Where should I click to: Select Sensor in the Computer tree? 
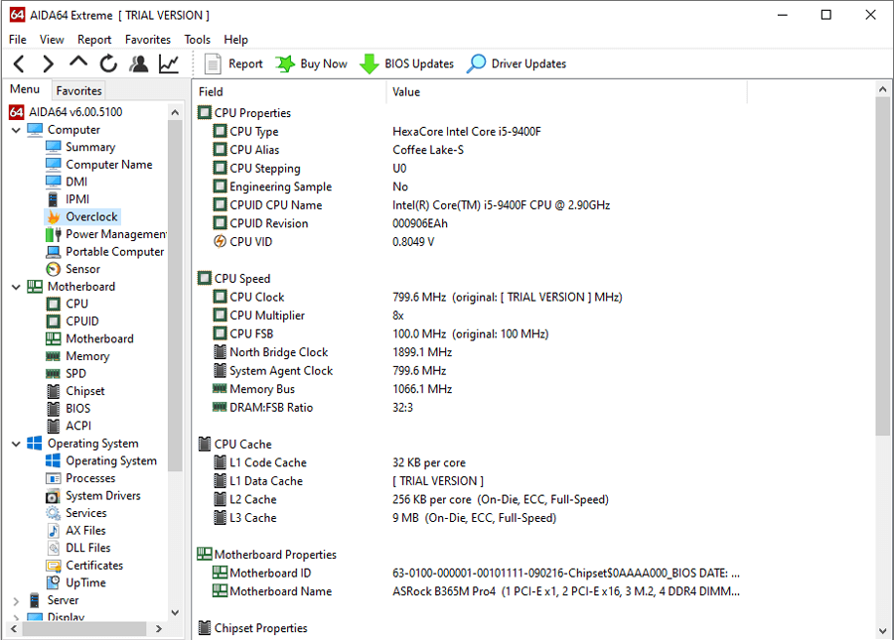82,269
